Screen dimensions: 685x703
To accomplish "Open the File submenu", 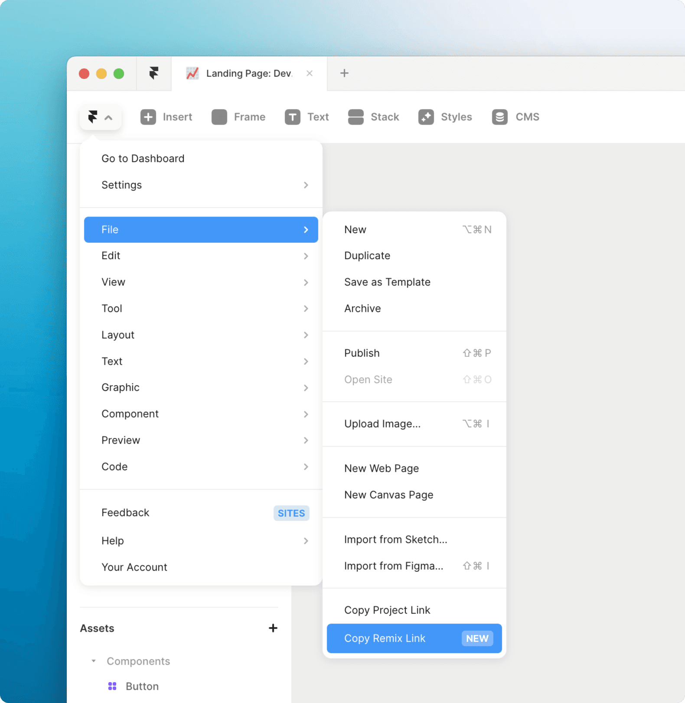I will [201, 230].
